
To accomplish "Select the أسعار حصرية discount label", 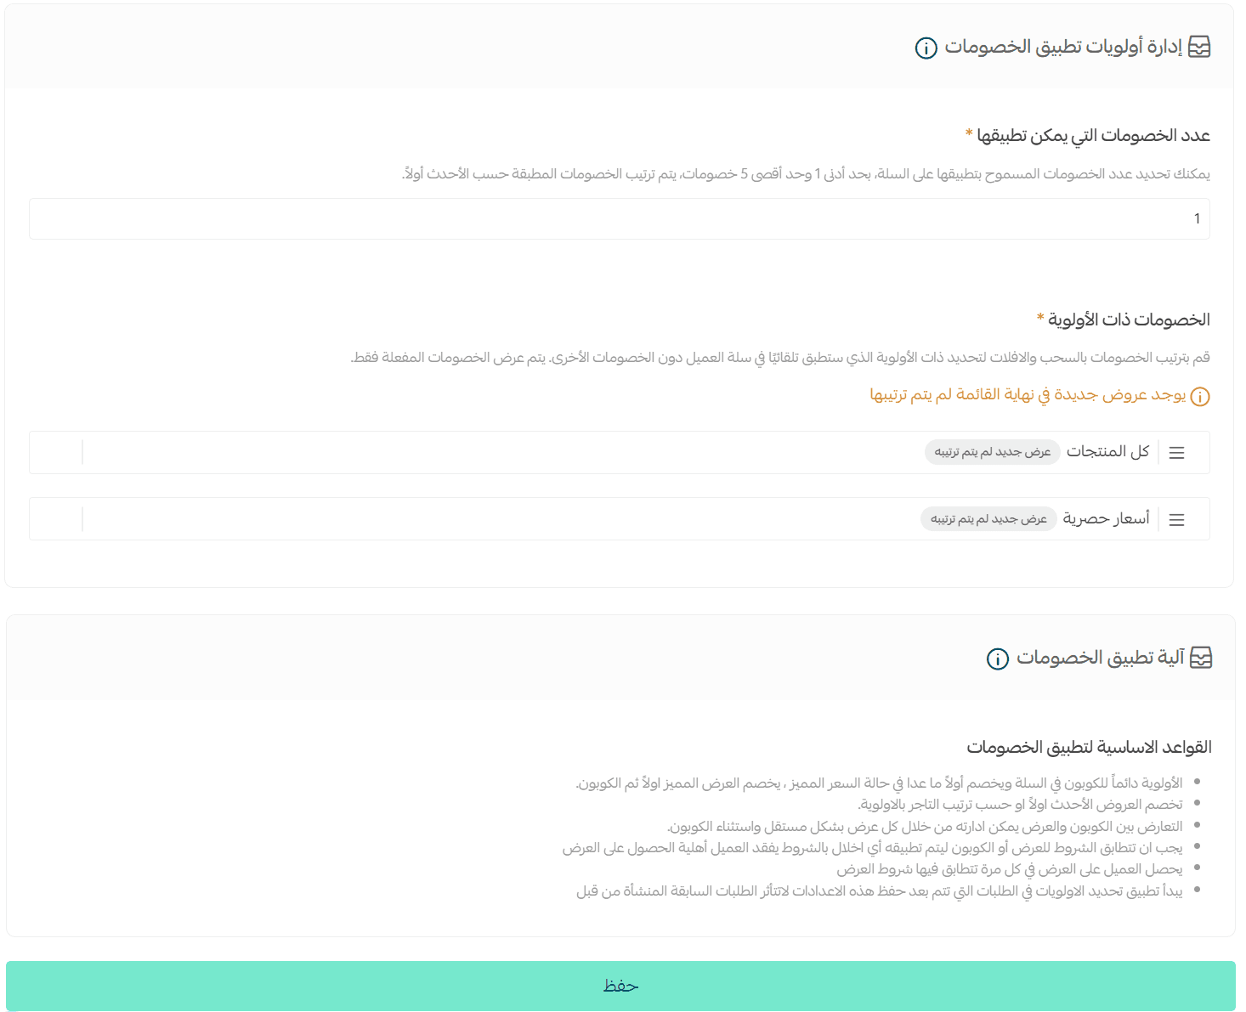I will click(1106, 517).
